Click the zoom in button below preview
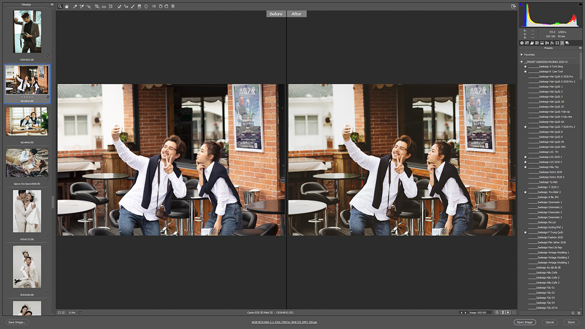 pyautogui.click(x=63, y=313)
